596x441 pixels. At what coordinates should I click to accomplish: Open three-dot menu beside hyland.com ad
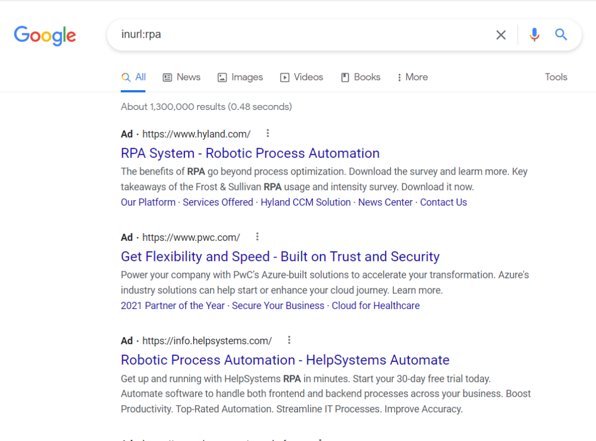[x=268, y=133]
